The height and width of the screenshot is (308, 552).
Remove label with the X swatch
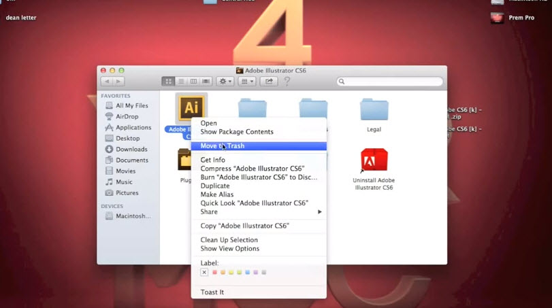coord(204,272)
